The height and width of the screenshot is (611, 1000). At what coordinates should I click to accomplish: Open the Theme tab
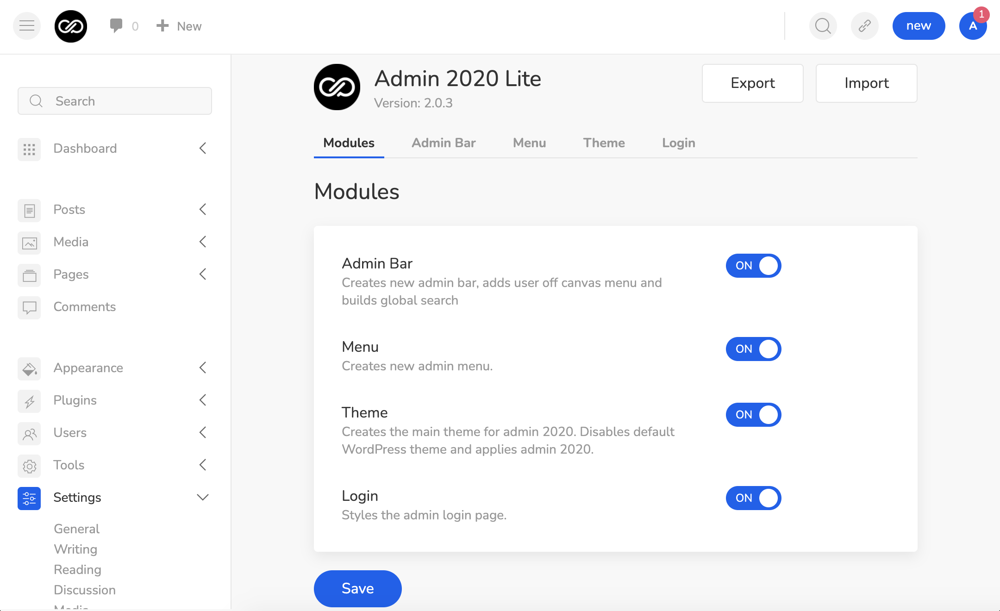click(x=604, y=143)
